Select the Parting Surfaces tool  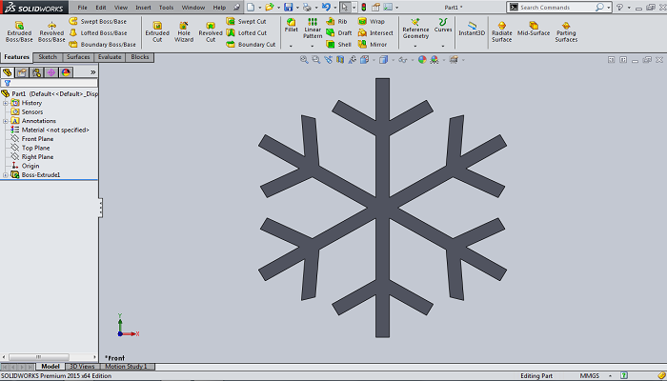point(566,31)
